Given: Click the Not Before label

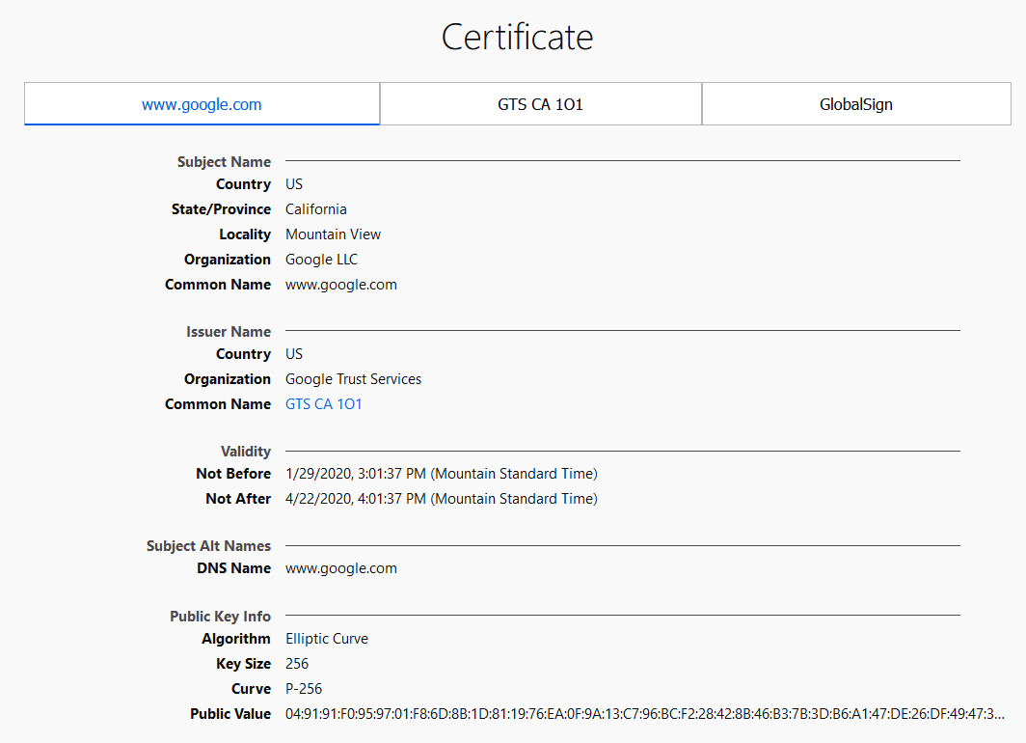Looking at the screenshot, I should [233, 474].
